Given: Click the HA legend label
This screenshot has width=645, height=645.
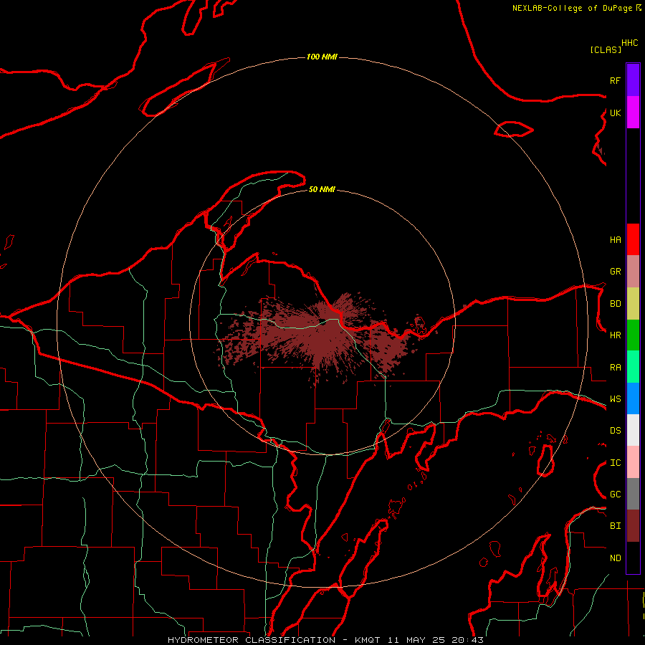Looking at the screenshot, I should pos(615,240).
